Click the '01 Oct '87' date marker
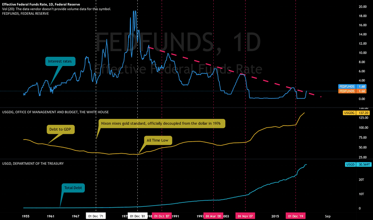373x220 pixels. point(162,216)
